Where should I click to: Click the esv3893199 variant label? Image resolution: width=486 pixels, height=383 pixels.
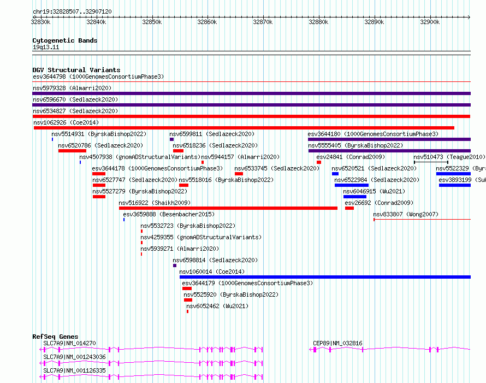[x=462, y=180]
